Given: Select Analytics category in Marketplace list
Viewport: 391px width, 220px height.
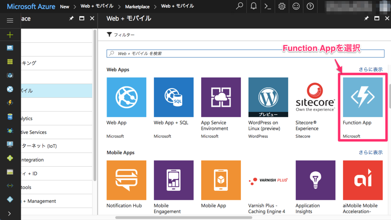Looking at the screenshot, I should point(57,118).
